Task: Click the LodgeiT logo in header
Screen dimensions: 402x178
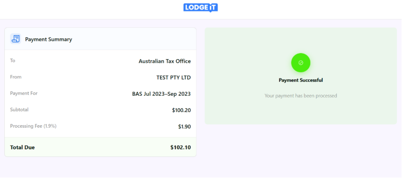Action: pos(200,8)
